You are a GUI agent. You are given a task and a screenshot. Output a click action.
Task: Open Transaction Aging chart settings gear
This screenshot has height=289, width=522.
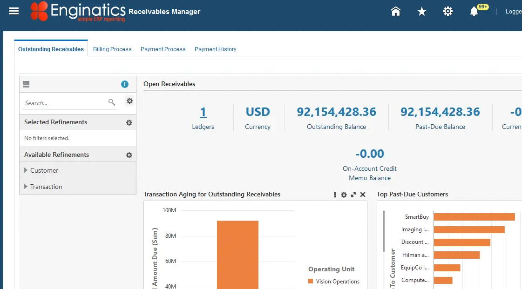[344, 195]
